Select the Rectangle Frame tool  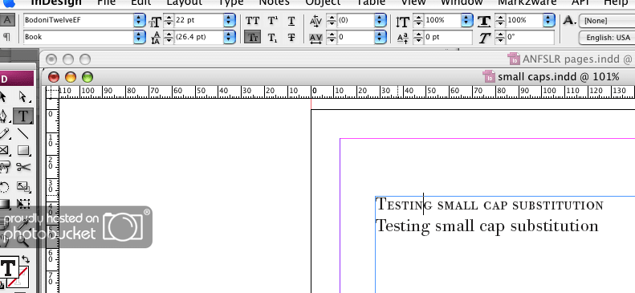pos(4,151)
